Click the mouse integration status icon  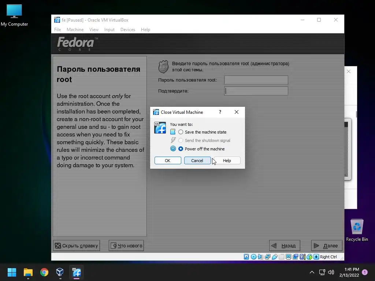[309, 257]
